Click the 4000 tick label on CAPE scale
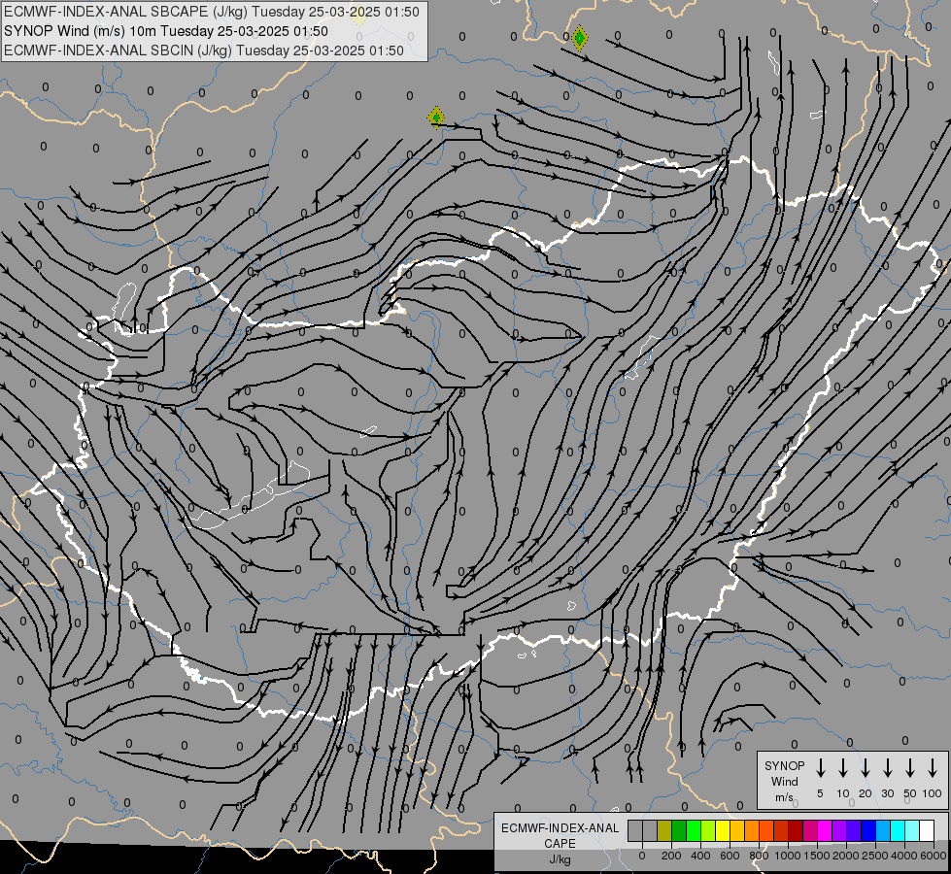The width and height of the screenshot is (951, 874). 904,856
